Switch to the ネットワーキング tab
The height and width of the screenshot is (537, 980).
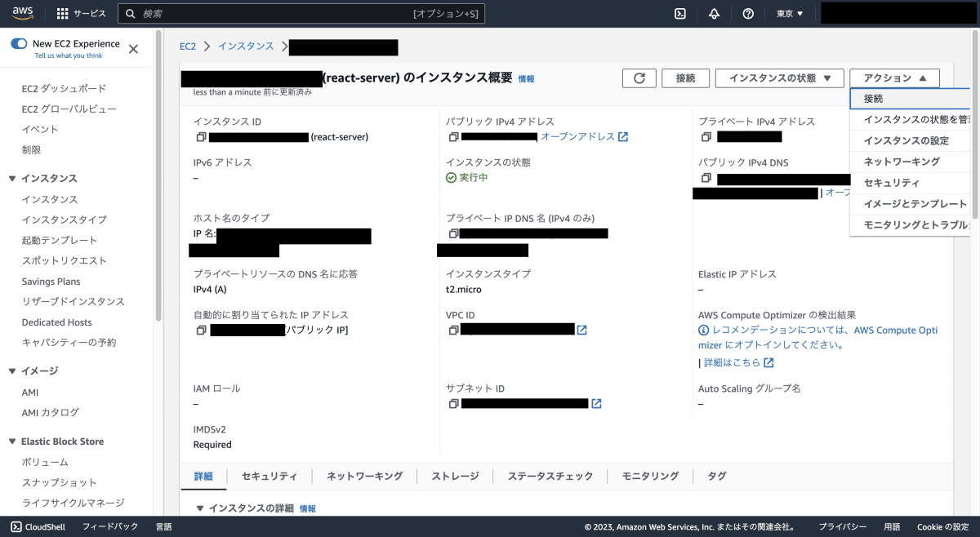click(x=364, y=477)
